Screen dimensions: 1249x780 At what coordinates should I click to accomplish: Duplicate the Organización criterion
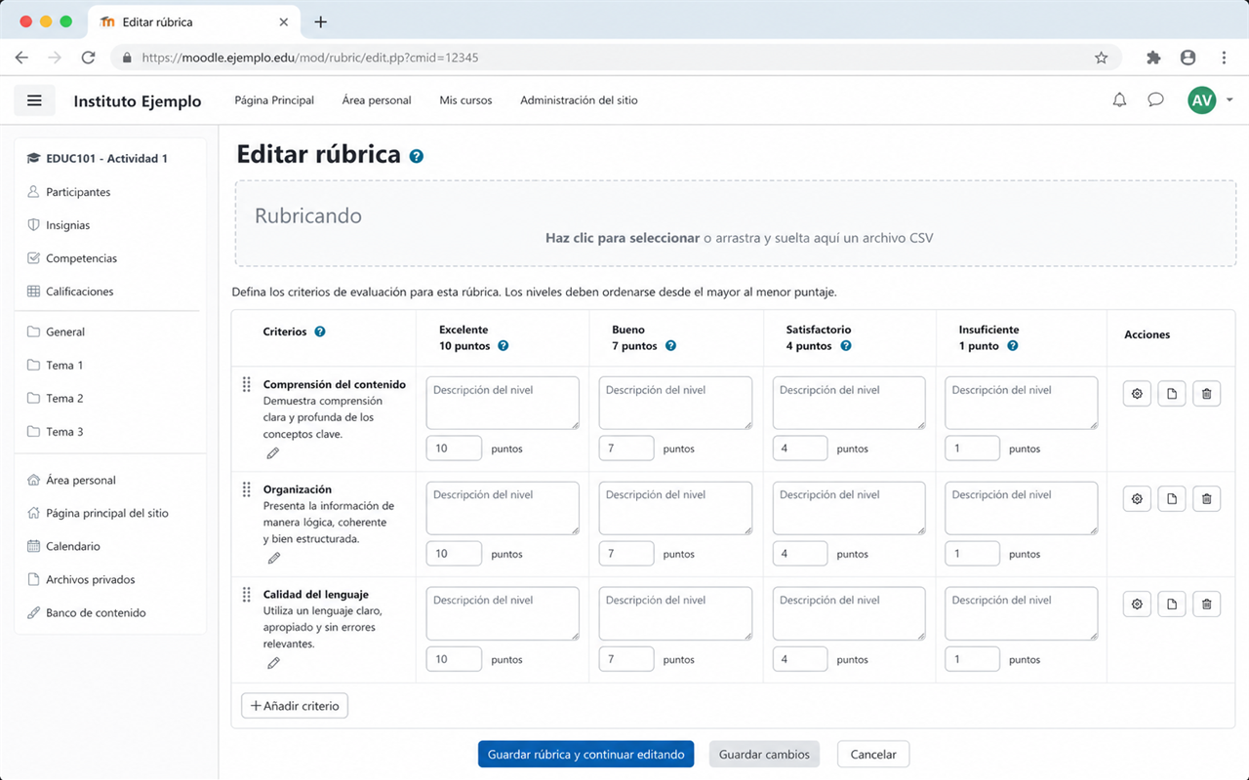pyautogui.click(x=1172, y=499)
